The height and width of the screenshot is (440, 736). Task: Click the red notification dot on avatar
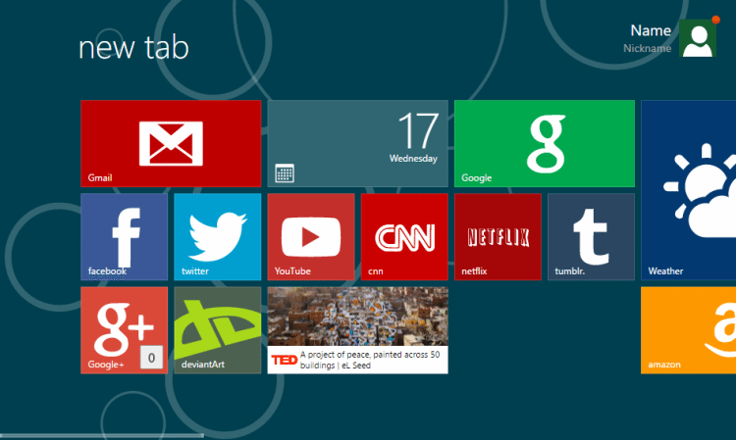715,20
